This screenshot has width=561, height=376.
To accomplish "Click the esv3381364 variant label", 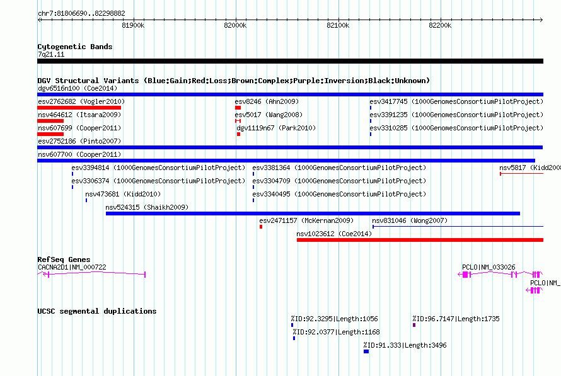I will pyautogui.click(x=339, y=168).
